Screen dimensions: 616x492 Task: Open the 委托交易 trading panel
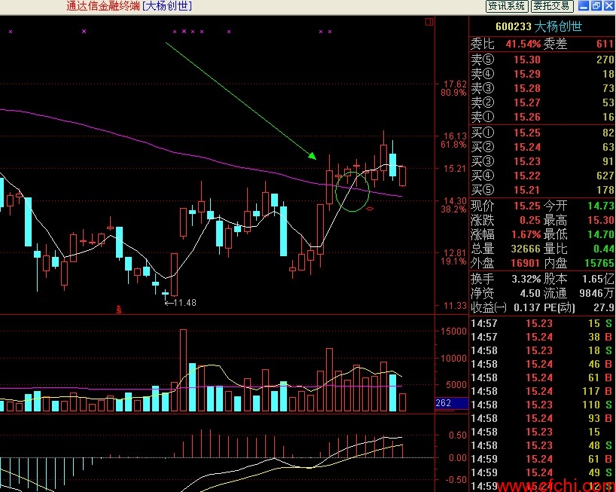pyautogui.click(x=551, y=6)
